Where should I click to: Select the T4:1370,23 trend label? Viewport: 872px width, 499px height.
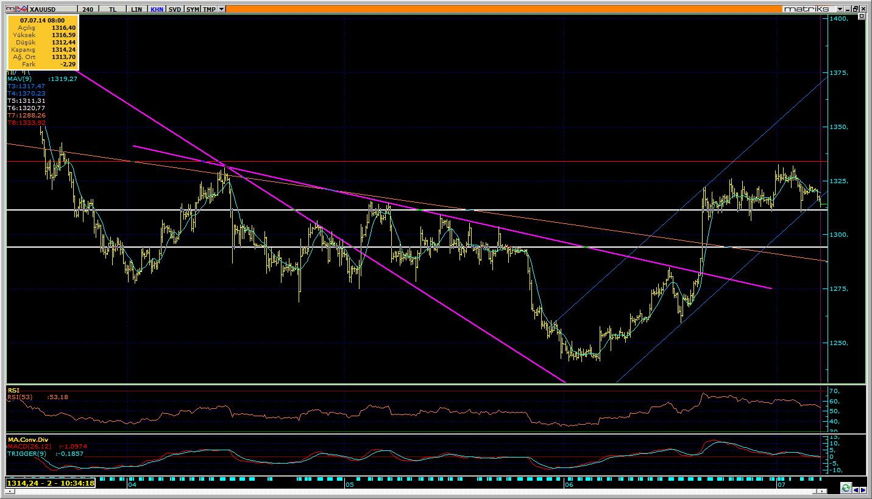point(26,94)
